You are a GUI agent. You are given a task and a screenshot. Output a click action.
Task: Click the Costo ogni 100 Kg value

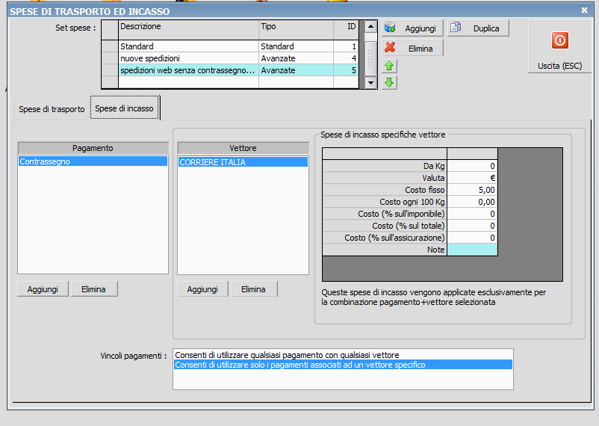click(472, 202)
